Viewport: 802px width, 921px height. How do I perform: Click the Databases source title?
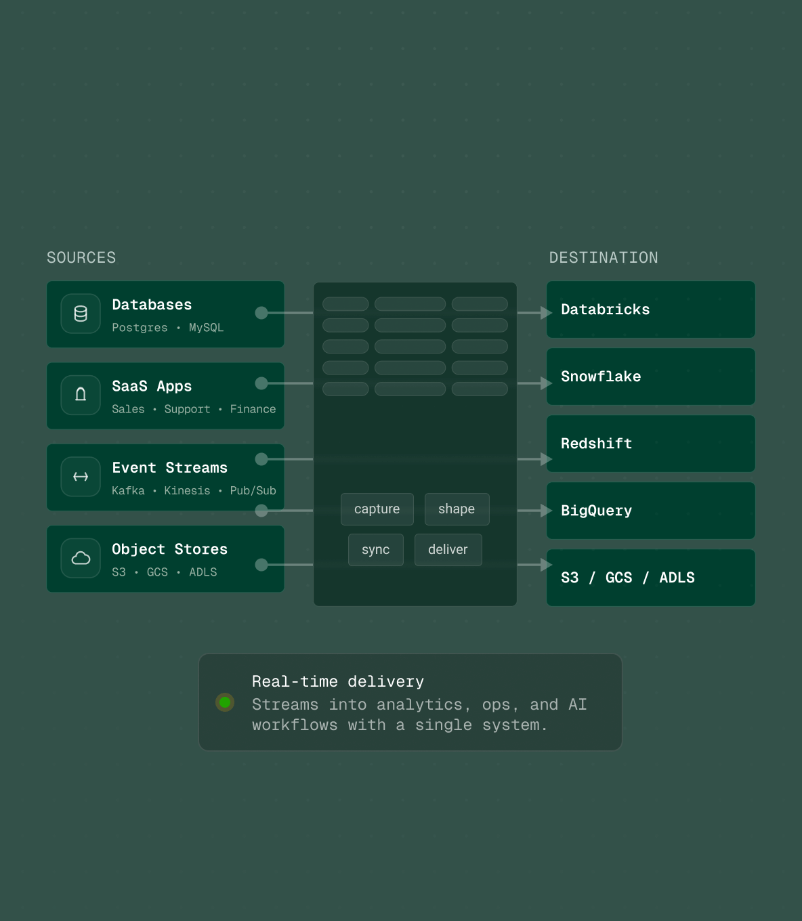pos(152,305)
